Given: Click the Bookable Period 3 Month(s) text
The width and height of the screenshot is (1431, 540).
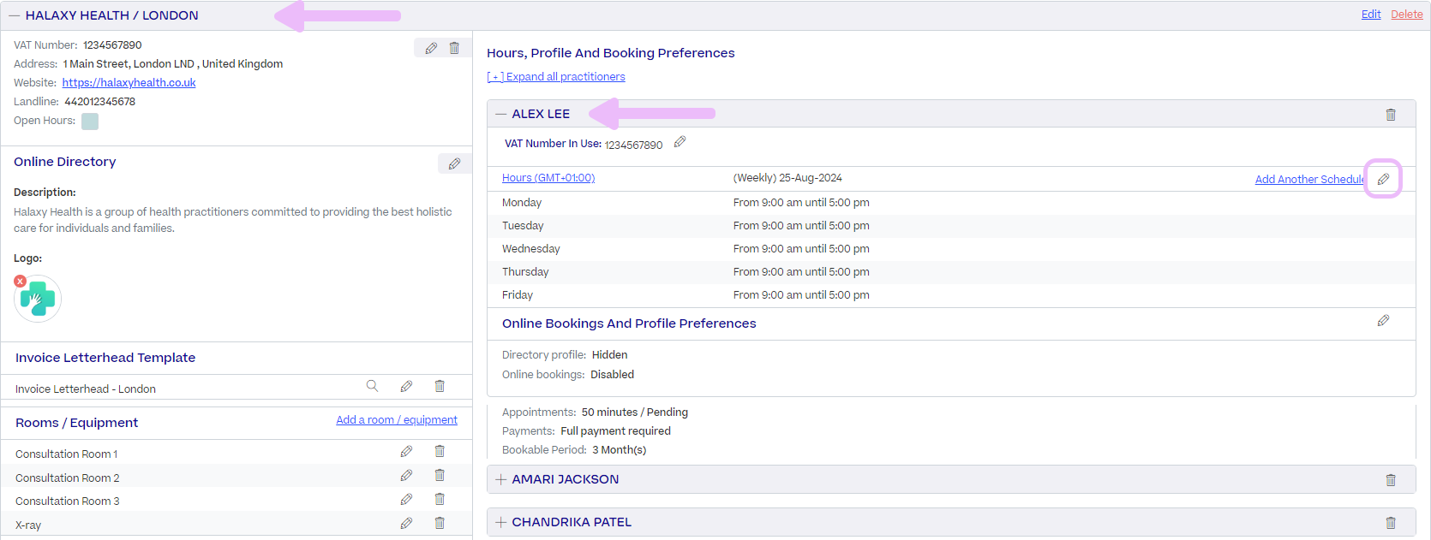Looking at the screenshot, I should (x=619, y=450).
